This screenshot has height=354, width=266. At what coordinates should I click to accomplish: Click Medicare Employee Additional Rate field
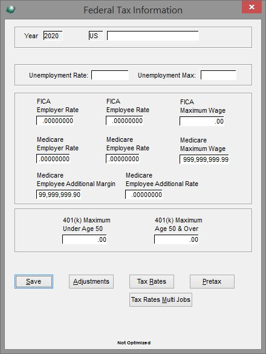[144, 195]
